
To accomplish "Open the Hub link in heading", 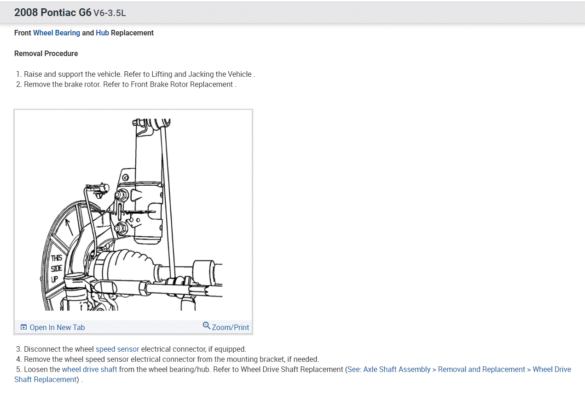I will pos(102,33).
